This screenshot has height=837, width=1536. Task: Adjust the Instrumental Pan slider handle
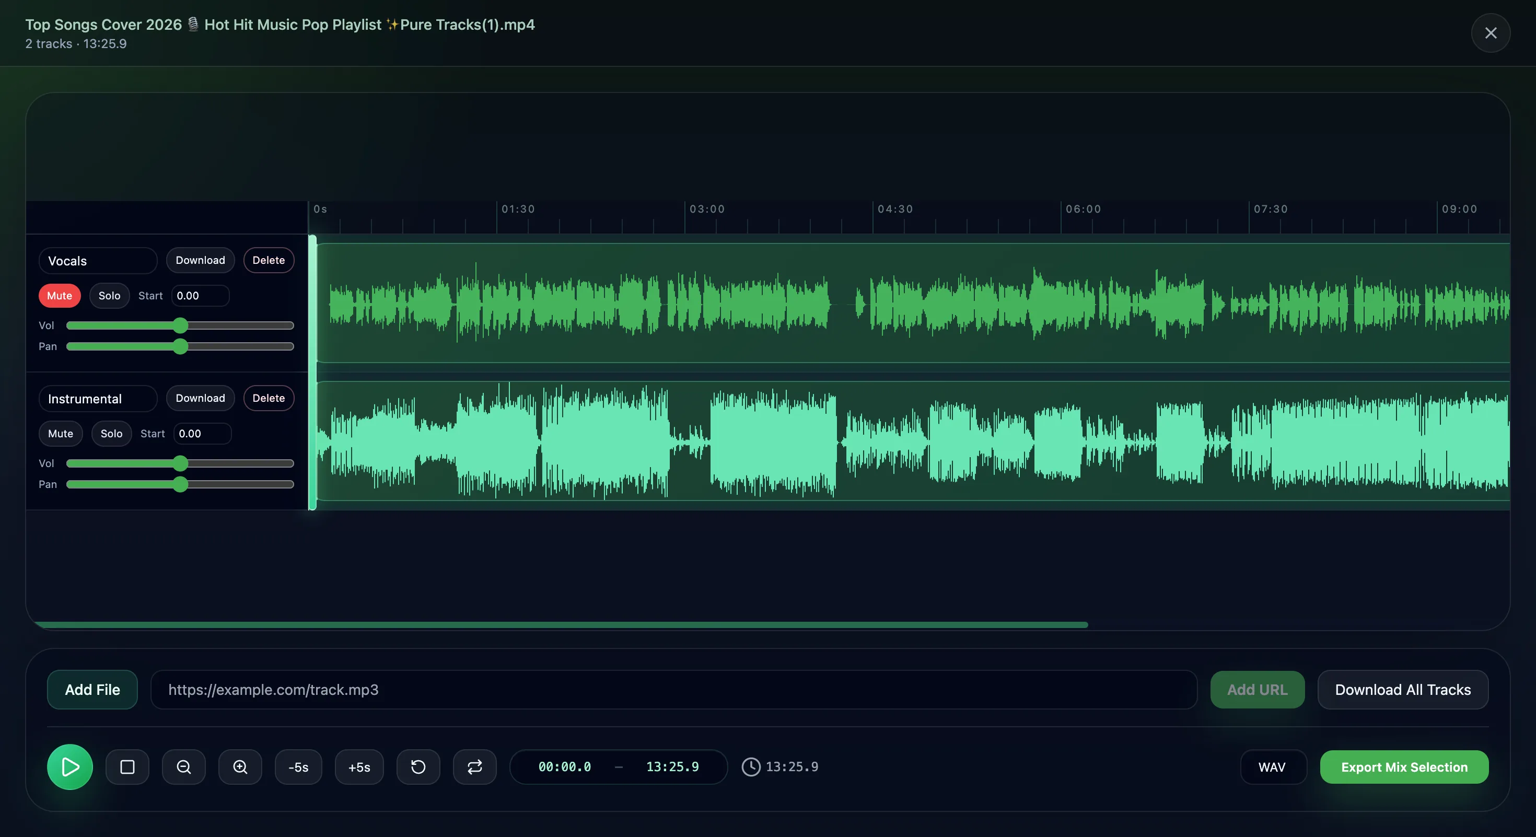tap(180, 484)
